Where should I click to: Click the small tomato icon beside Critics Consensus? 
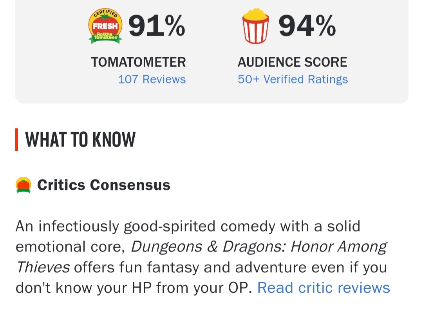(x=23, y=185)
